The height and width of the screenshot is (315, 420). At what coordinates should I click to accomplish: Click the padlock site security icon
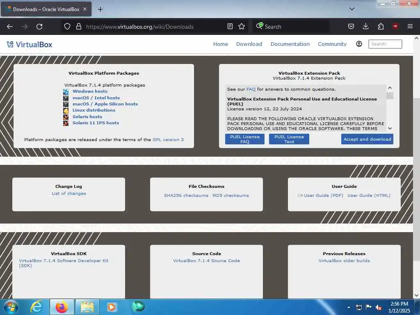pyautogui.click(x=78, y=27)
